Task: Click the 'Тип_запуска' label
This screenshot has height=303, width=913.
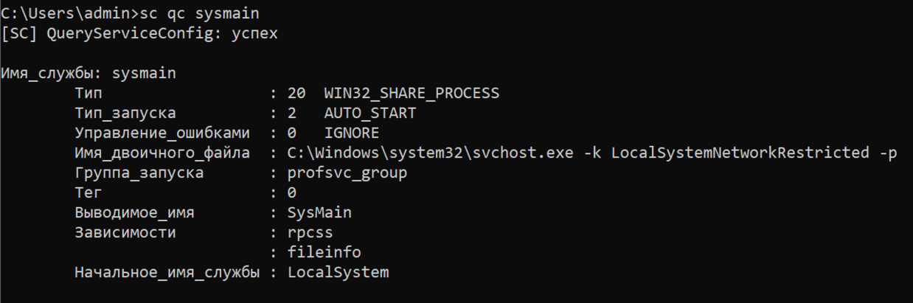Action: pyautogui.click(x=125, y=114)
